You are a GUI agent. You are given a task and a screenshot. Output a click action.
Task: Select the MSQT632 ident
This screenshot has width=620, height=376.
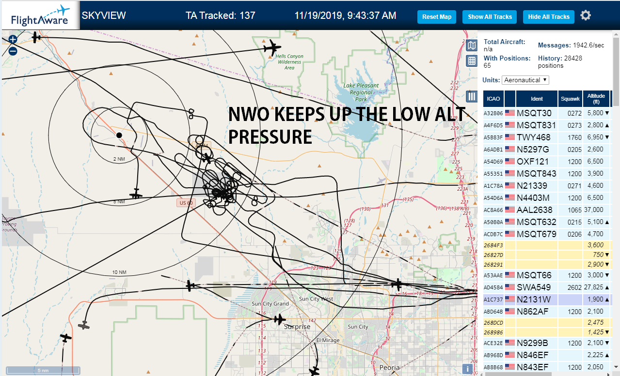(x=536, y=222)
